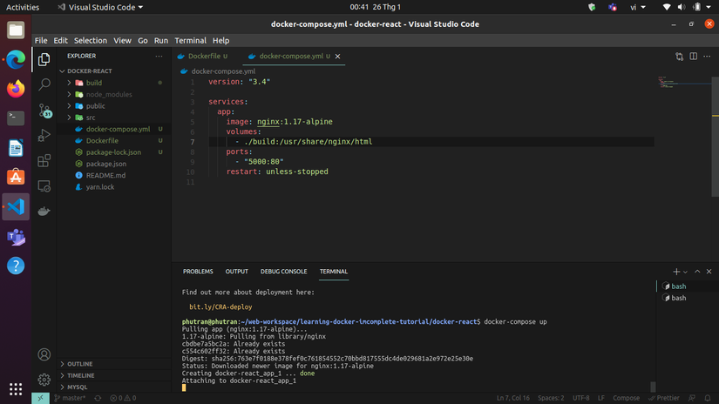The image size is (719, 404).
Task: Open the Terminal menu
Action: pyautogui.click(x=190, y=40)
